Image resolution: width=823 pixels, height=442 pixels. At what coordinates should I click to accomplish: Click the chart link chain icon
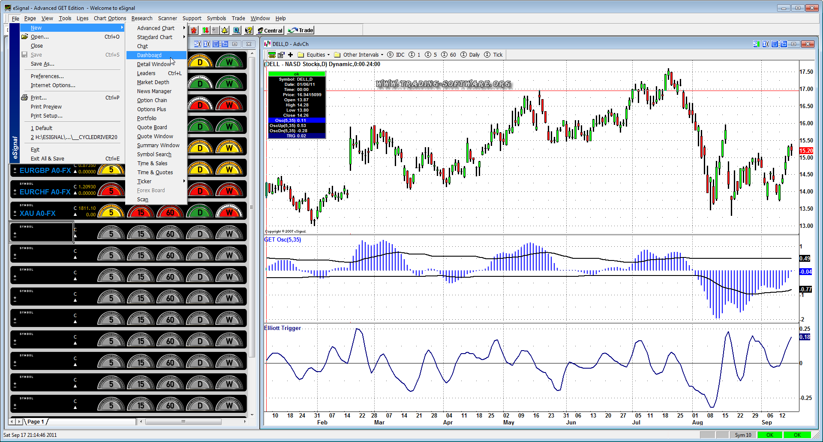pos(272,55)
